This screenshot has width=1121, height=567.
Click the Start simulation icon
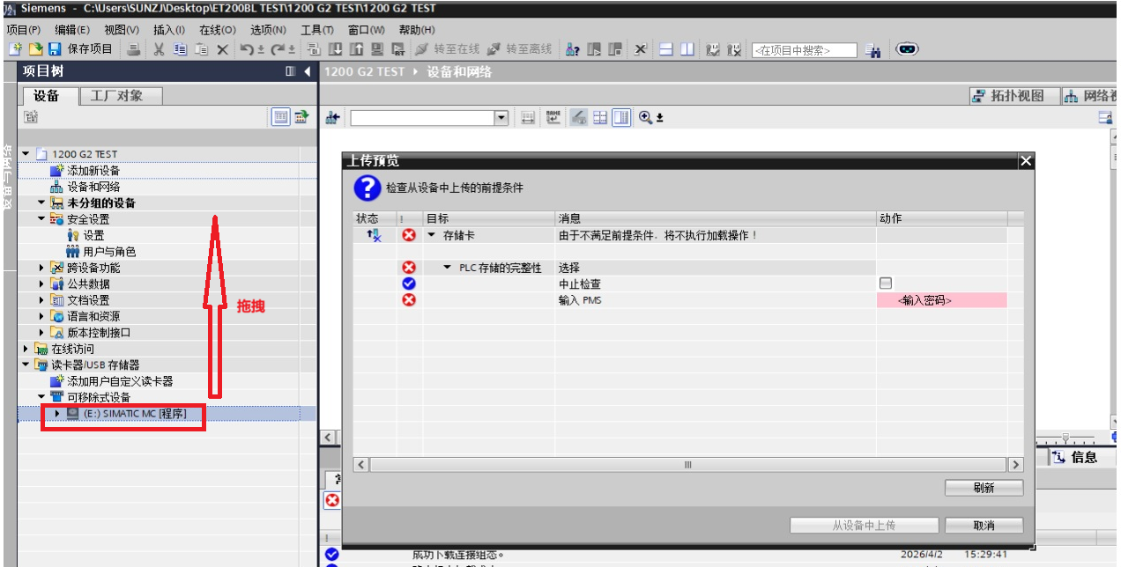377,49
